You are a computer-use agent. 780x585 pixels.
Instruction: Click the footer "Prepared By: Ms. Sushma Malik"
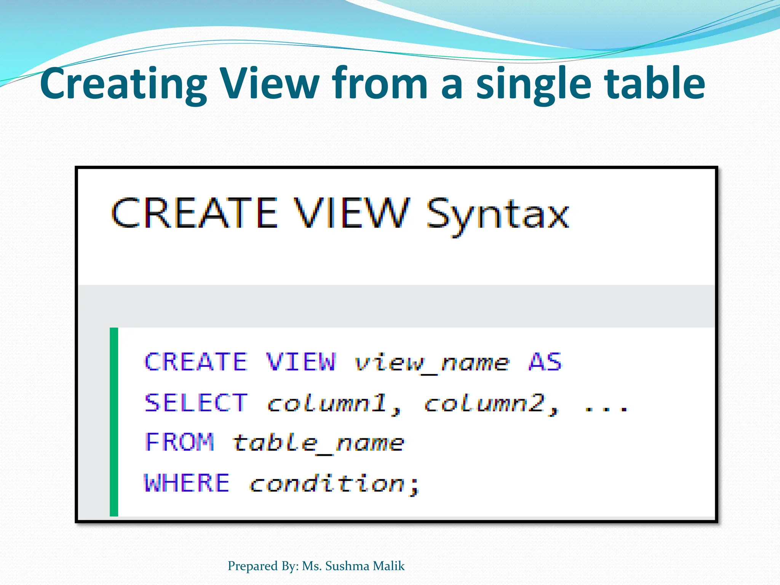click(x=316, y=566)
